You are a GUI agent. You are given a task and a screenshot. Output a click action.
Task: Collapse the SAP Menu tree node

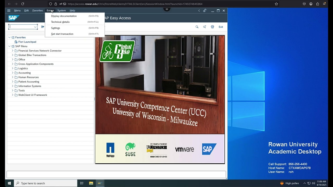click(x=9, y=46)
